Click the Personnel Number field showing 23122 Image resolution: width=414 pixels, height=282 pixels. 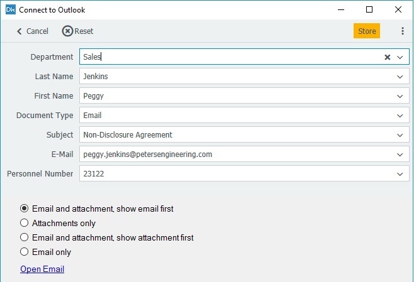click(x=233, y=174)
